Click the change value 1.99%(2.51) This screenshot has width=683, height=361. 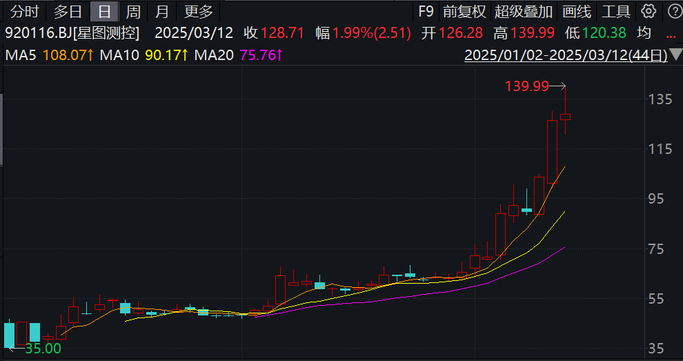click(x=372, y=32)
